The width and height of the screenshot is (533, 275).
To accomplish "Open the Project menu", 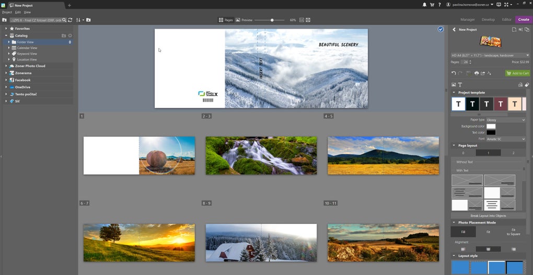I will (x=7, y=12).
